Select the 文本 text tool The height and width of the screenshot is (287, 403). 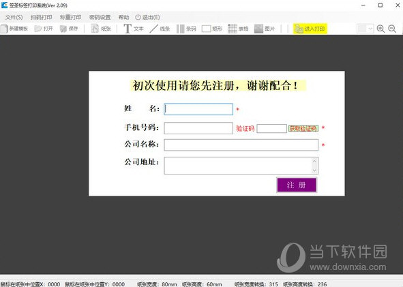point(134,29)
